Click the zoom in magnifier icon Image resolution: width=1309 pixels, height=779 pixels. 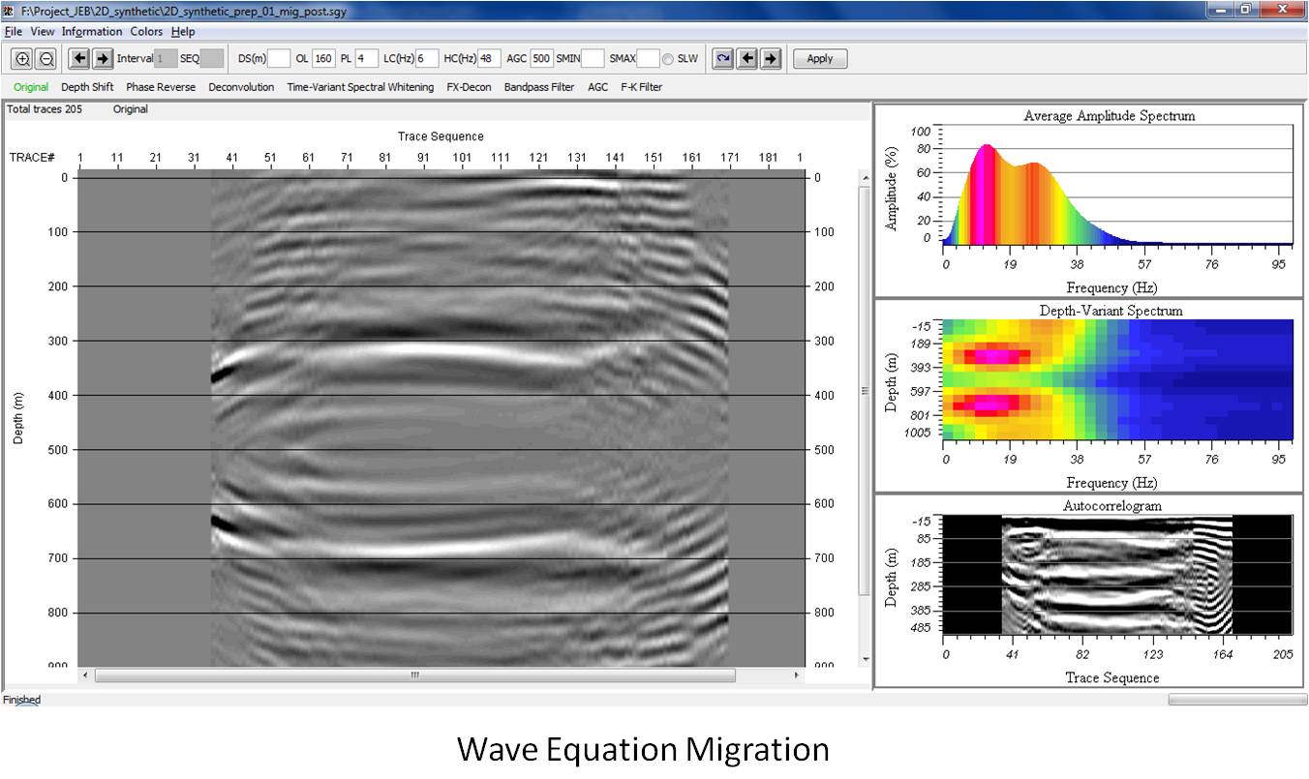click(23, 59)
